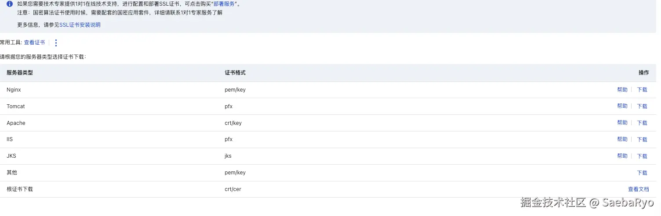Viewport: 661px width, 216px height.
Task: Click the 证书格式 column header
Action: [235, 73]
